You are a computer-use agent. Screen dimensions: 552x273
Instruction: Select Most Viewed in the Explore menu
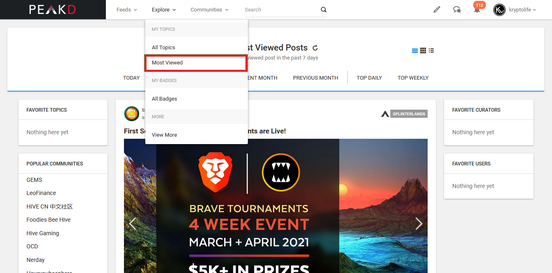coord(197,63)
